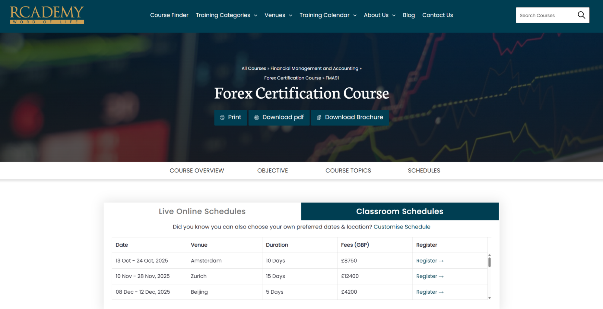Jump to Course Overview section

[197, 171]
